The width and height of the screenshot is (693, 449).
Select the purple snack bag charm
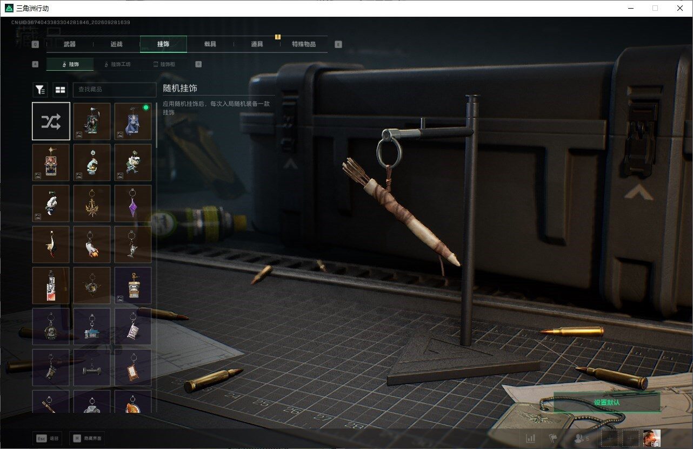pos(133,326)
